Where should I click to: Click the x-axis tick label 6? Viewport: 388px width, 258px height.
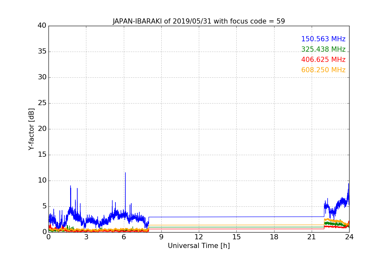pos(124,237)
